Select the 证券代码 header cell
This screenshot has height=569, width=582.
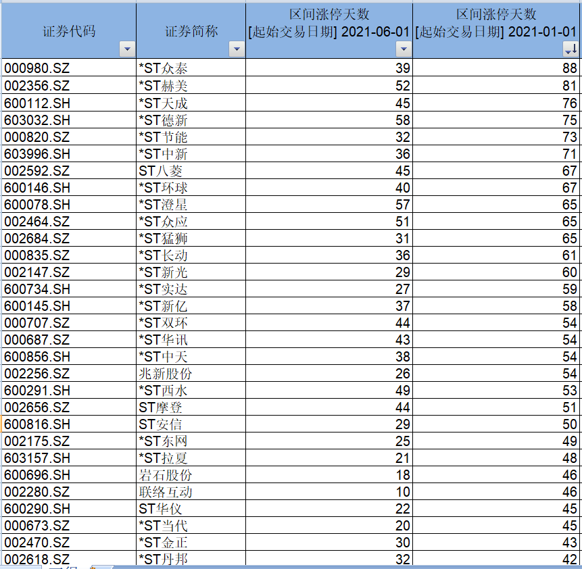pyautogui.click(x=69, y=31)
